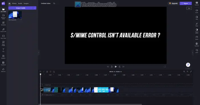Rename the Untitled video title field
The image size is (200, 105).
(x=46, y=3)
